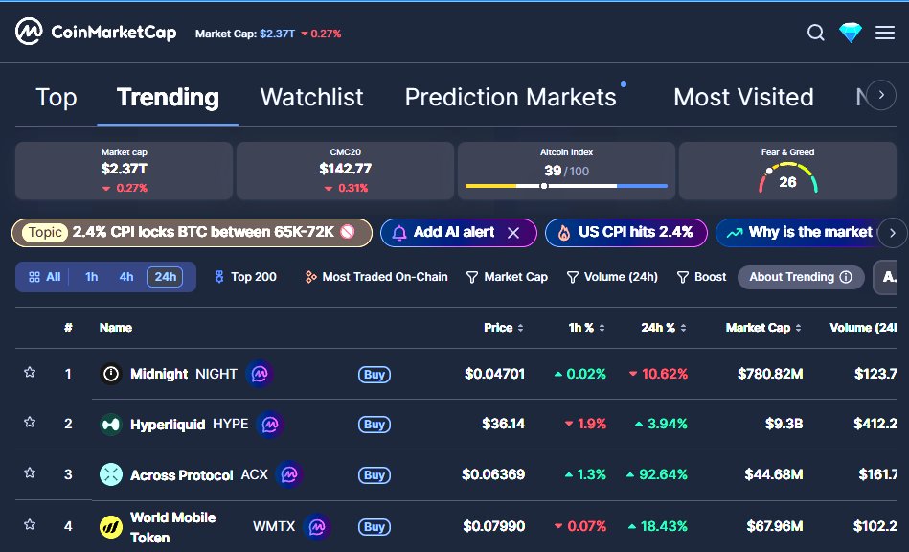
Task: Click the World Mobile Token coin logo
Action: [x=111, y=526]
